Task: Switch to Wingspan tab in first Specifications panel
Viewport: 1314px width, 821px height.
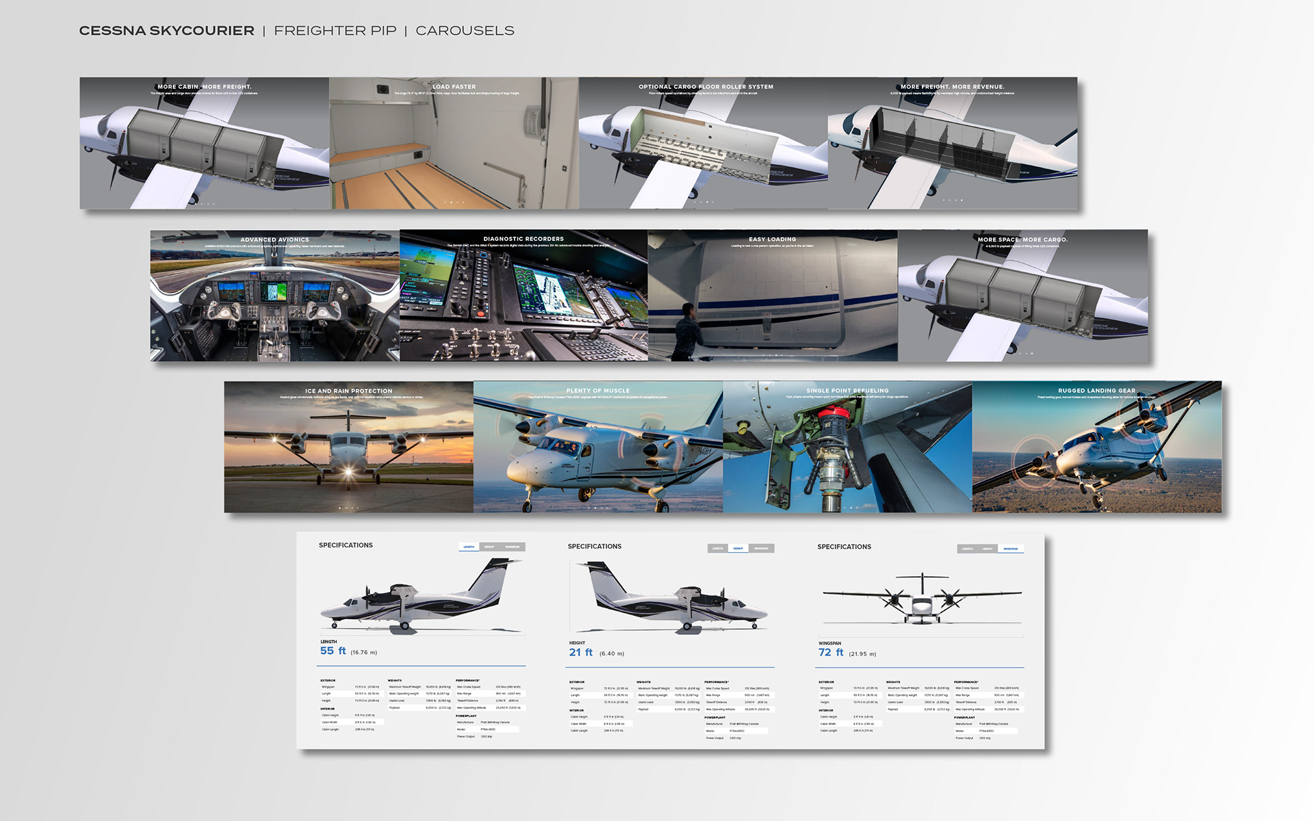Action: 513,547
